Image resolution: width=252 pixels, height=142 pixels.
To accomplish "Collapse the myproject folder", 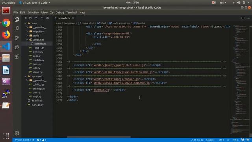I will coord(26,76).
